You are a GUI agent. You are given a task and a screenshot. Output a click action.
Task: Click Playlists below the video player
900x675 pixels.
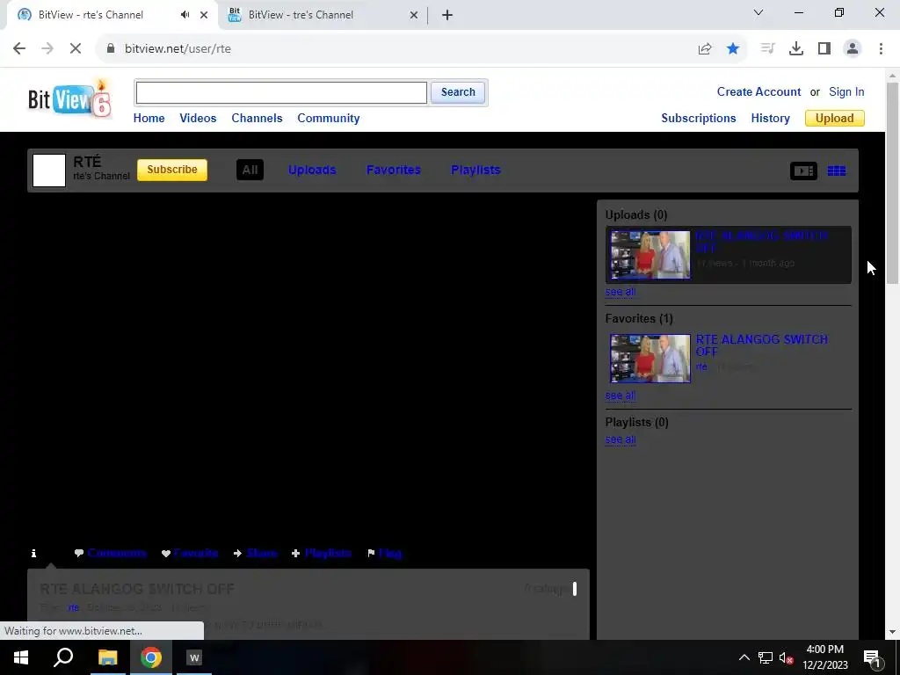pos(329,554)
